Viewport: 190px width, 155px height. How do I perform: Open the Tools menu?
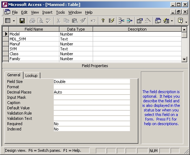(x=60, y=12)
